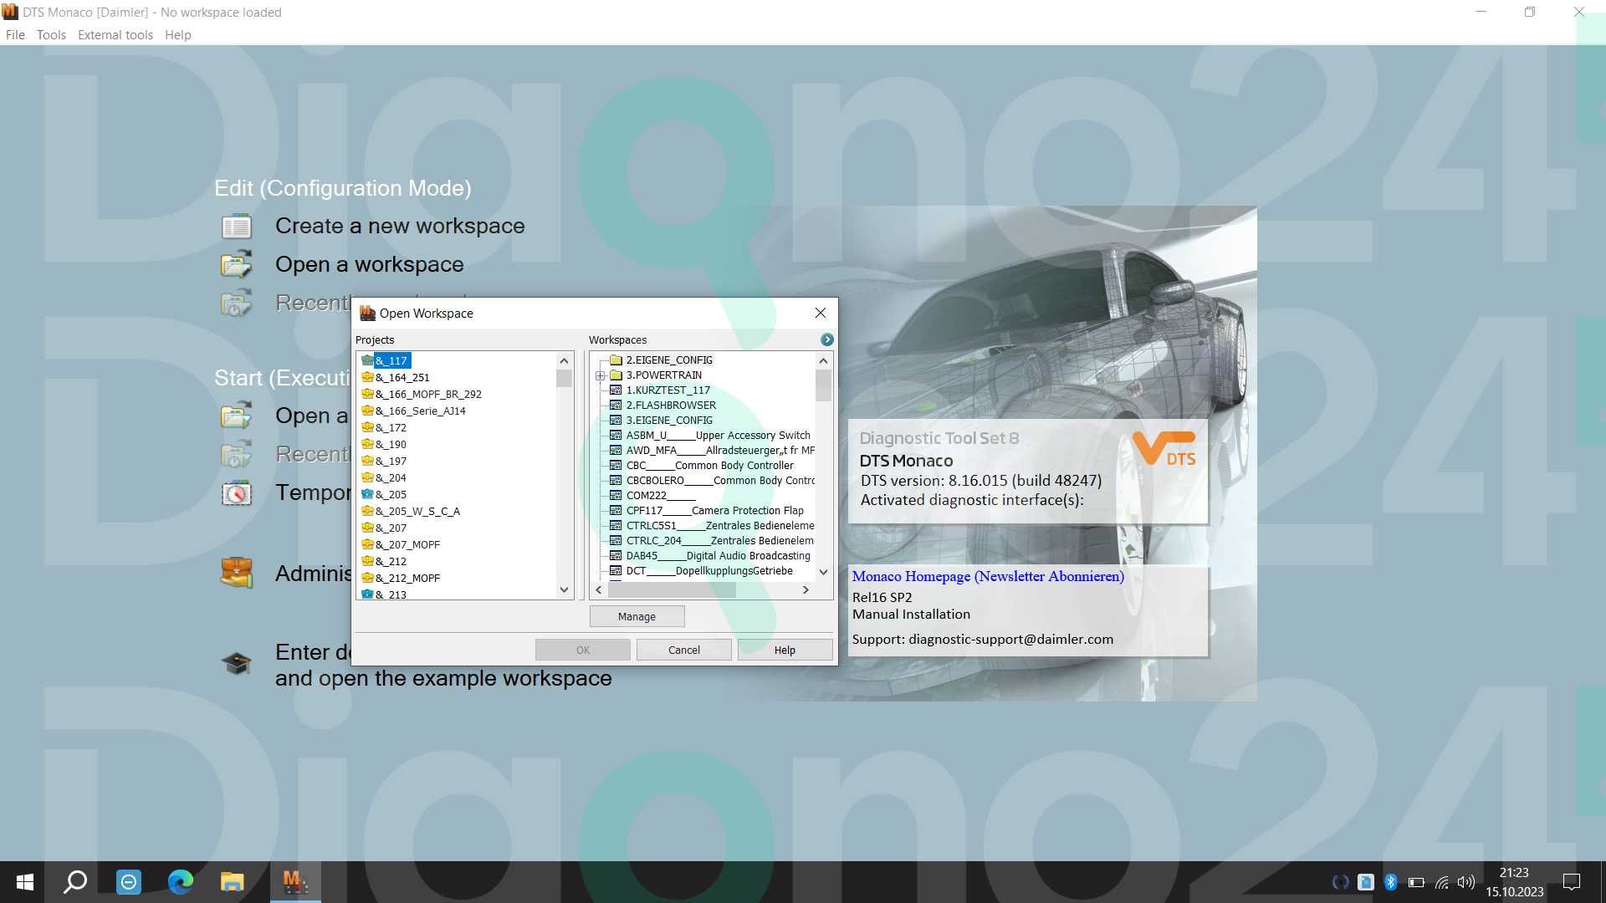The width and height of the screenshot is (1606, 903).
Task: Click the Administration section icon
Action: pos(236,571)
